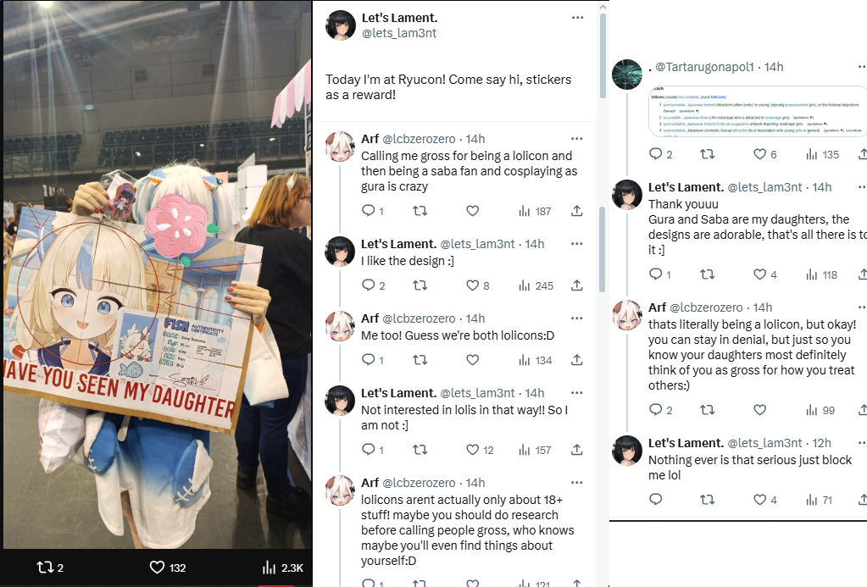Screen dimensions: 867x587
Task: Share the "Not interested in lolis" tweet
Action: [x=576, y=450]
